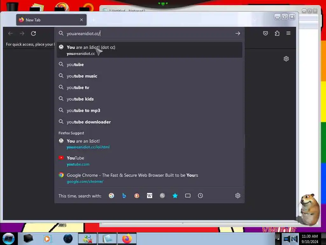326x245 pixels.
Task: Open the Google Chrome google.com/chrome suggestion
Action: (x=149, y=178)
